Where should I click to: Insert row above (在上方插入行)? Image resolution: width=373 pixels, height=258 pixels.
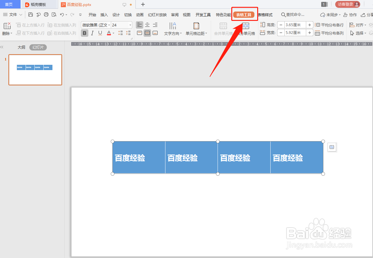30,25
